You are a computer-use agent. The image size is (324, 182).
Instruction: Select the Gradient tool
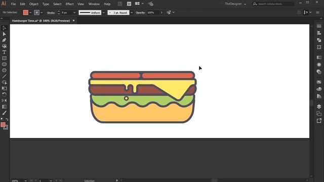coord(4,107)
